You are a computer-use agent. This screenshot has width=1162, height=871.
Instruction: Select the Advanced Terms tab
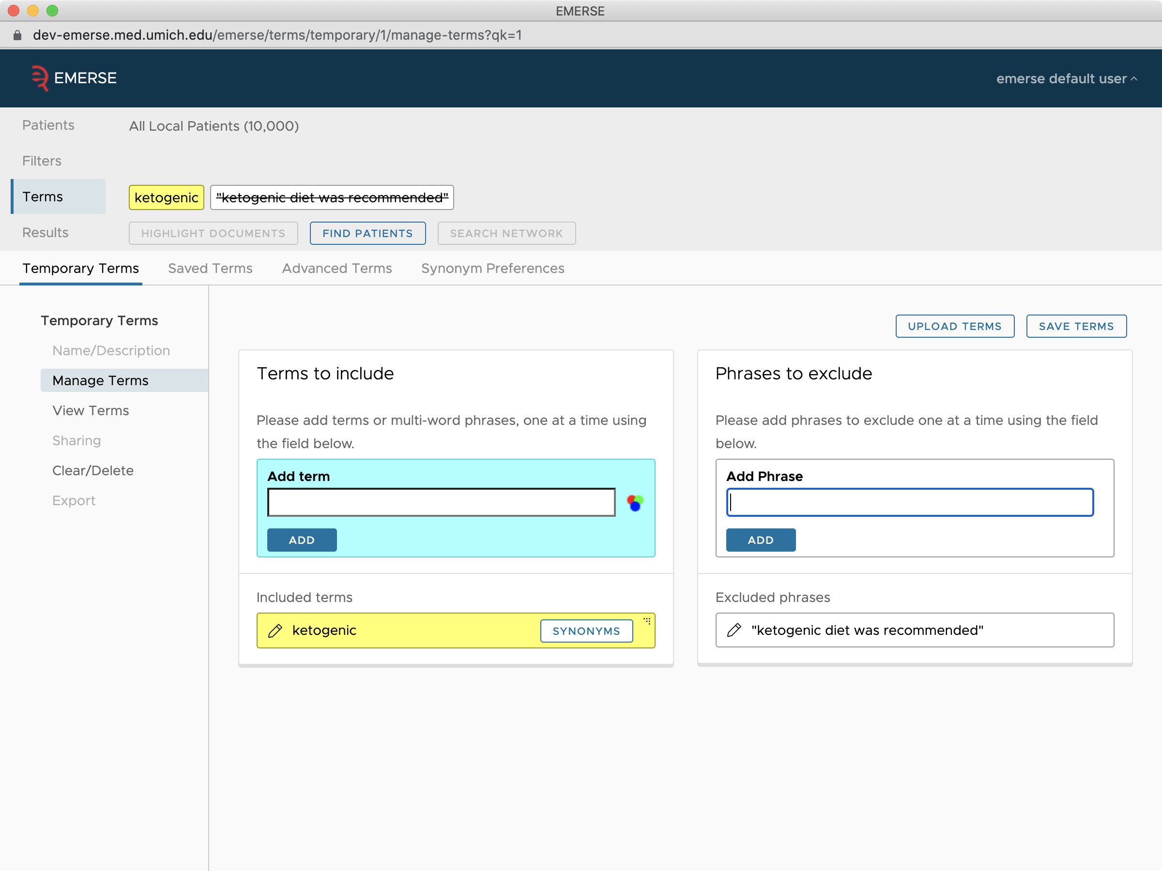336,268
